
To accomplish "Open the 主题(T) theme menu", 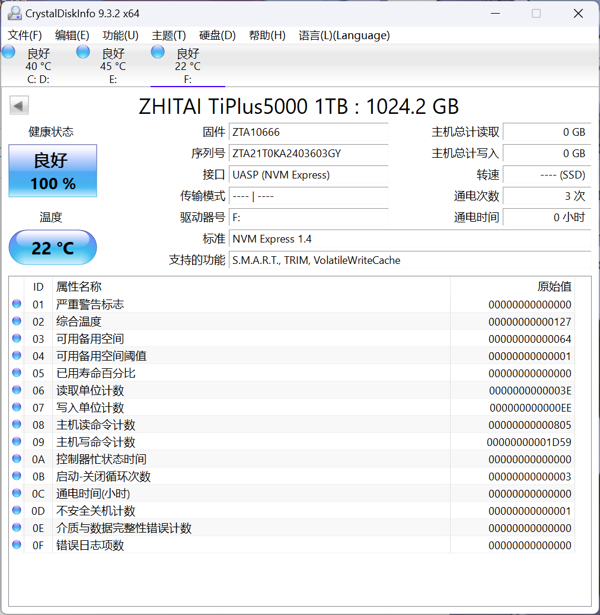I will [x=168, y=36].
